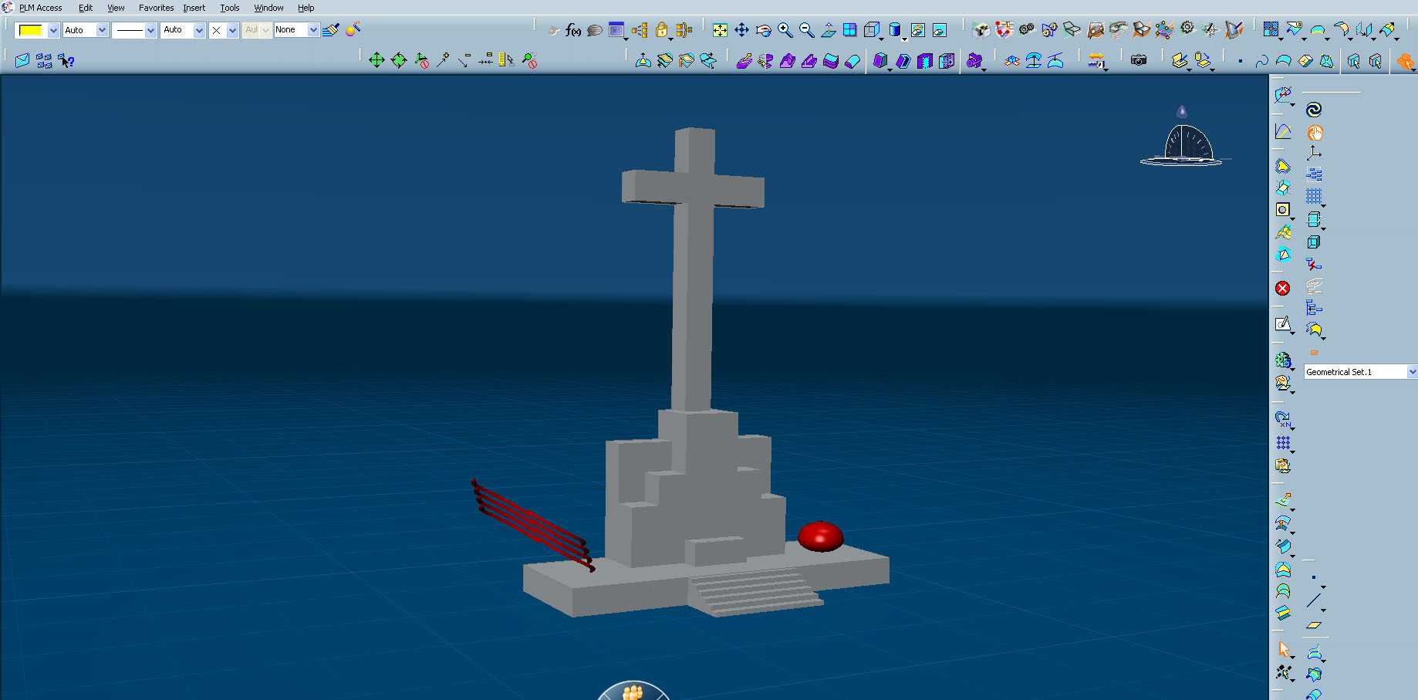Screen dimensions: 1418x700
Task: Click the green translate arrows icon
Action: point(376,60)
